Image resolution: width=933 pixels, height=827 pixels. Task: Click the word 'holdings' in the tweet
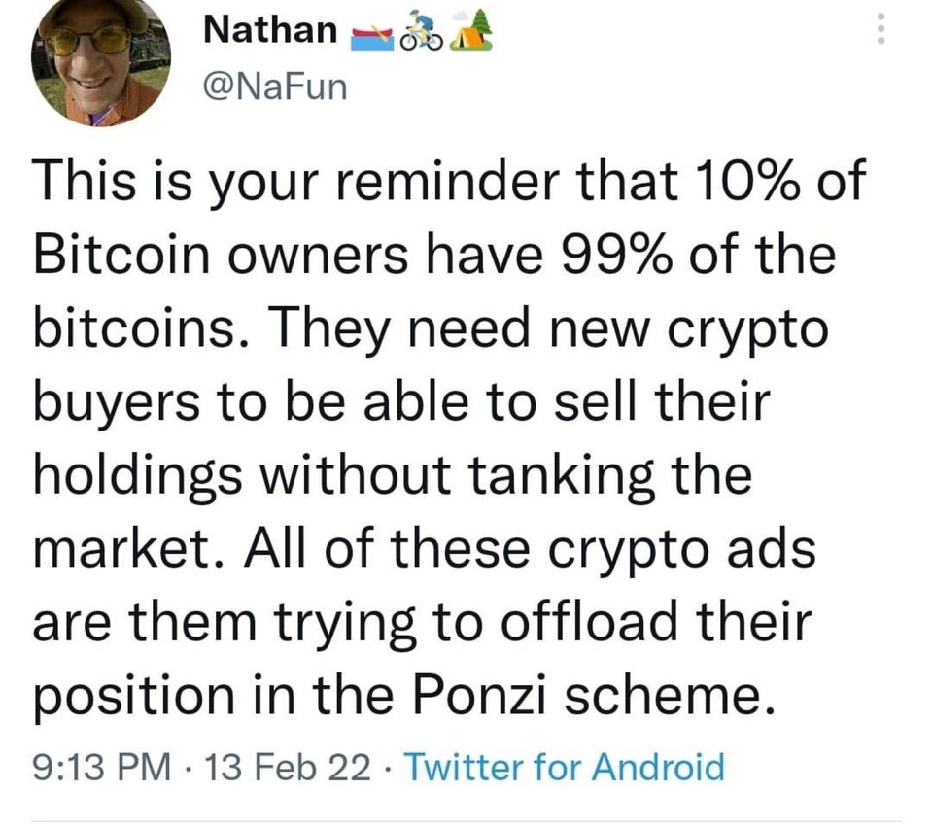[138, 475]
